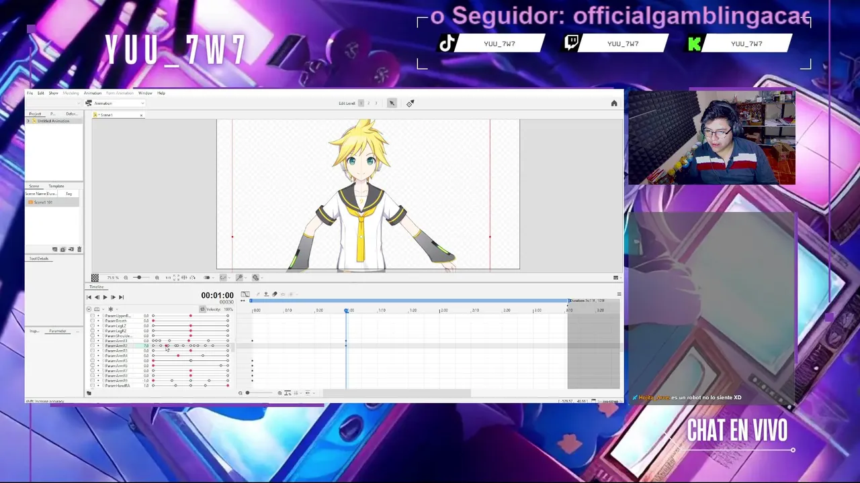This screenshot has height=483, width=860.
Task: Click the graph editor icon above timeline
Action: click(x=245, y=294)
